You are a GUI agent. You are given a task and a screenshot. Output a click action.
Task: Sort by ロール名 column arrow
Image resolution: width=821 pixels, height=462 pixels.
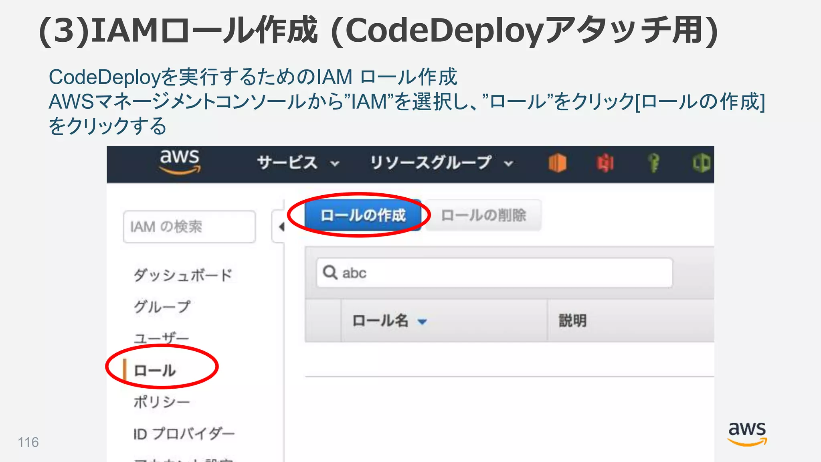tap(422, 322)
